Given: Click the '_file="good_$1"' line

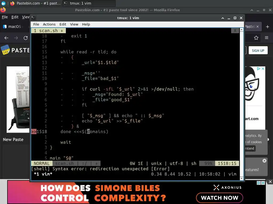Looking at the screenshot, I should point(112,100).
